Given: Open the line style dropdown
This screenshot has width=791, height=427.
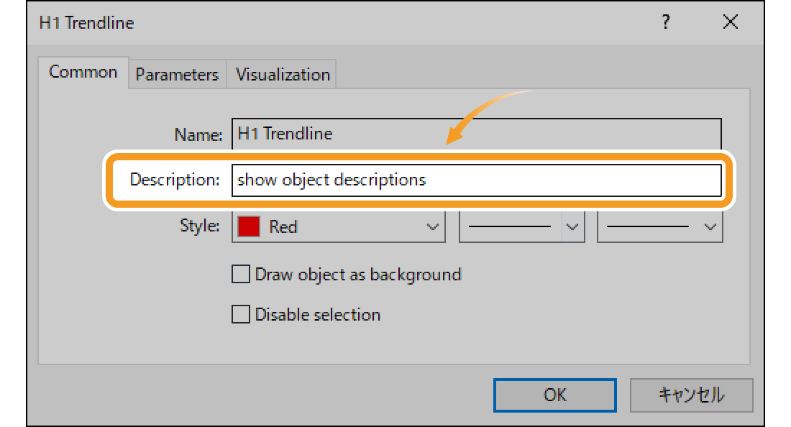Looking at the screenshot, I should pyautogui.click(x=521, y=227).
